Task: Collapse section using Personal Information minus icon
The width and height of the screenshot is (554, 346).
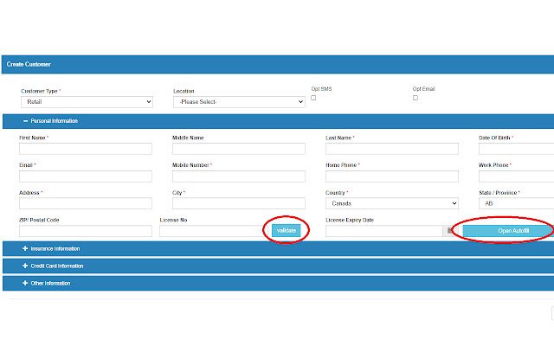Action: 25,121
